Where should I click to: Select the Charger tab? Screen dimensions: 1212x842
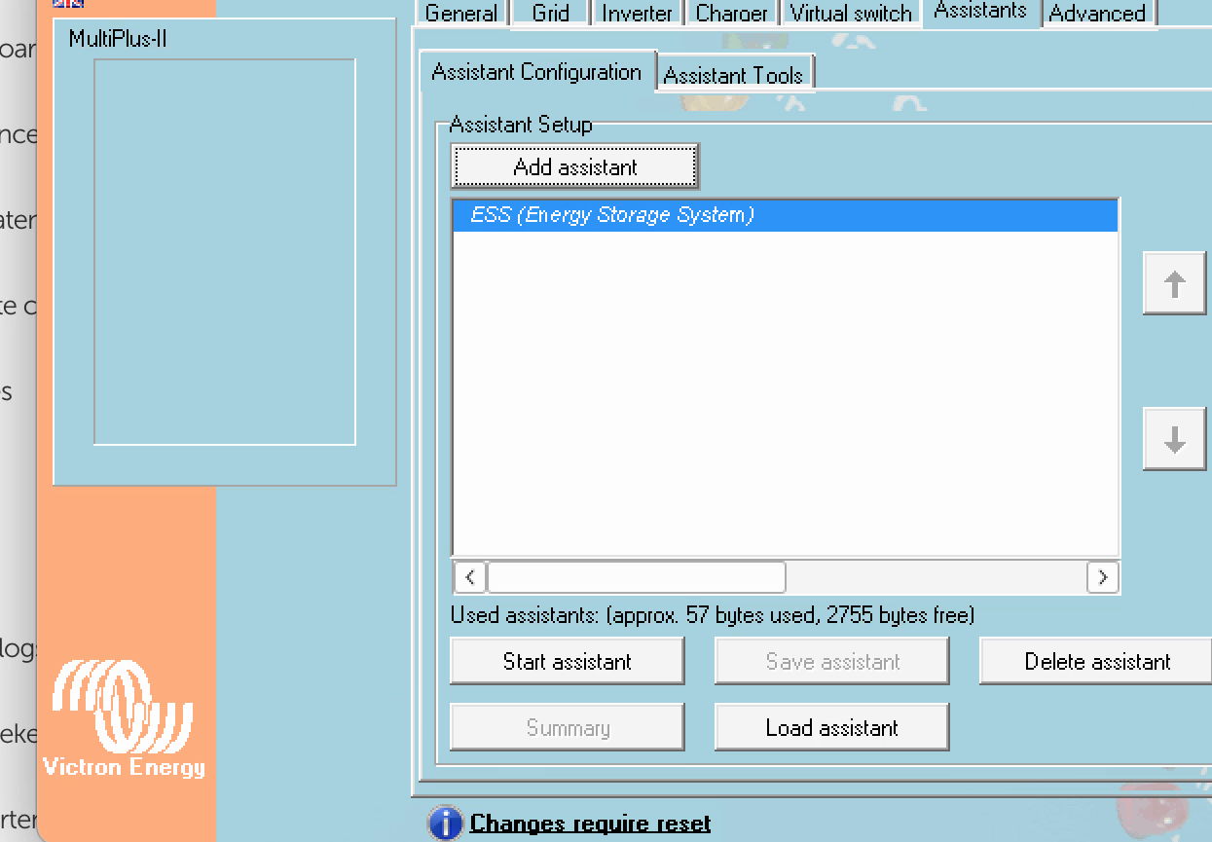[731, 14]
